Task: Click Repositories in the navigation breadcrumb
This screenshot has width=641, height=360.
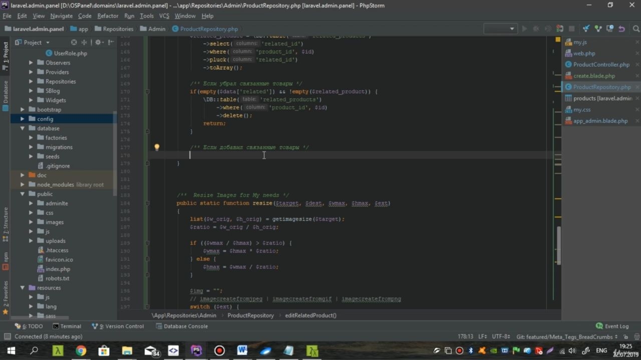Action: tap(114, 29)
